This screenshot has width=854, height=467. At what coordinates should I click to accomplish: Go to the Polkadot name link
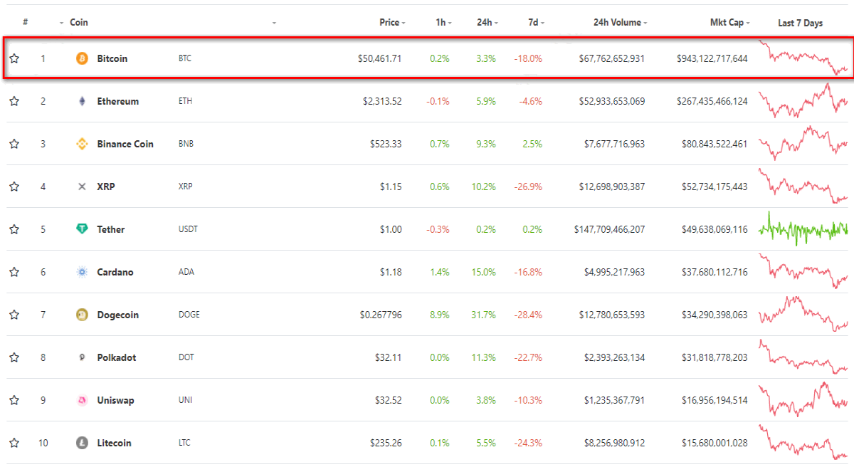(x=116, y=357)
